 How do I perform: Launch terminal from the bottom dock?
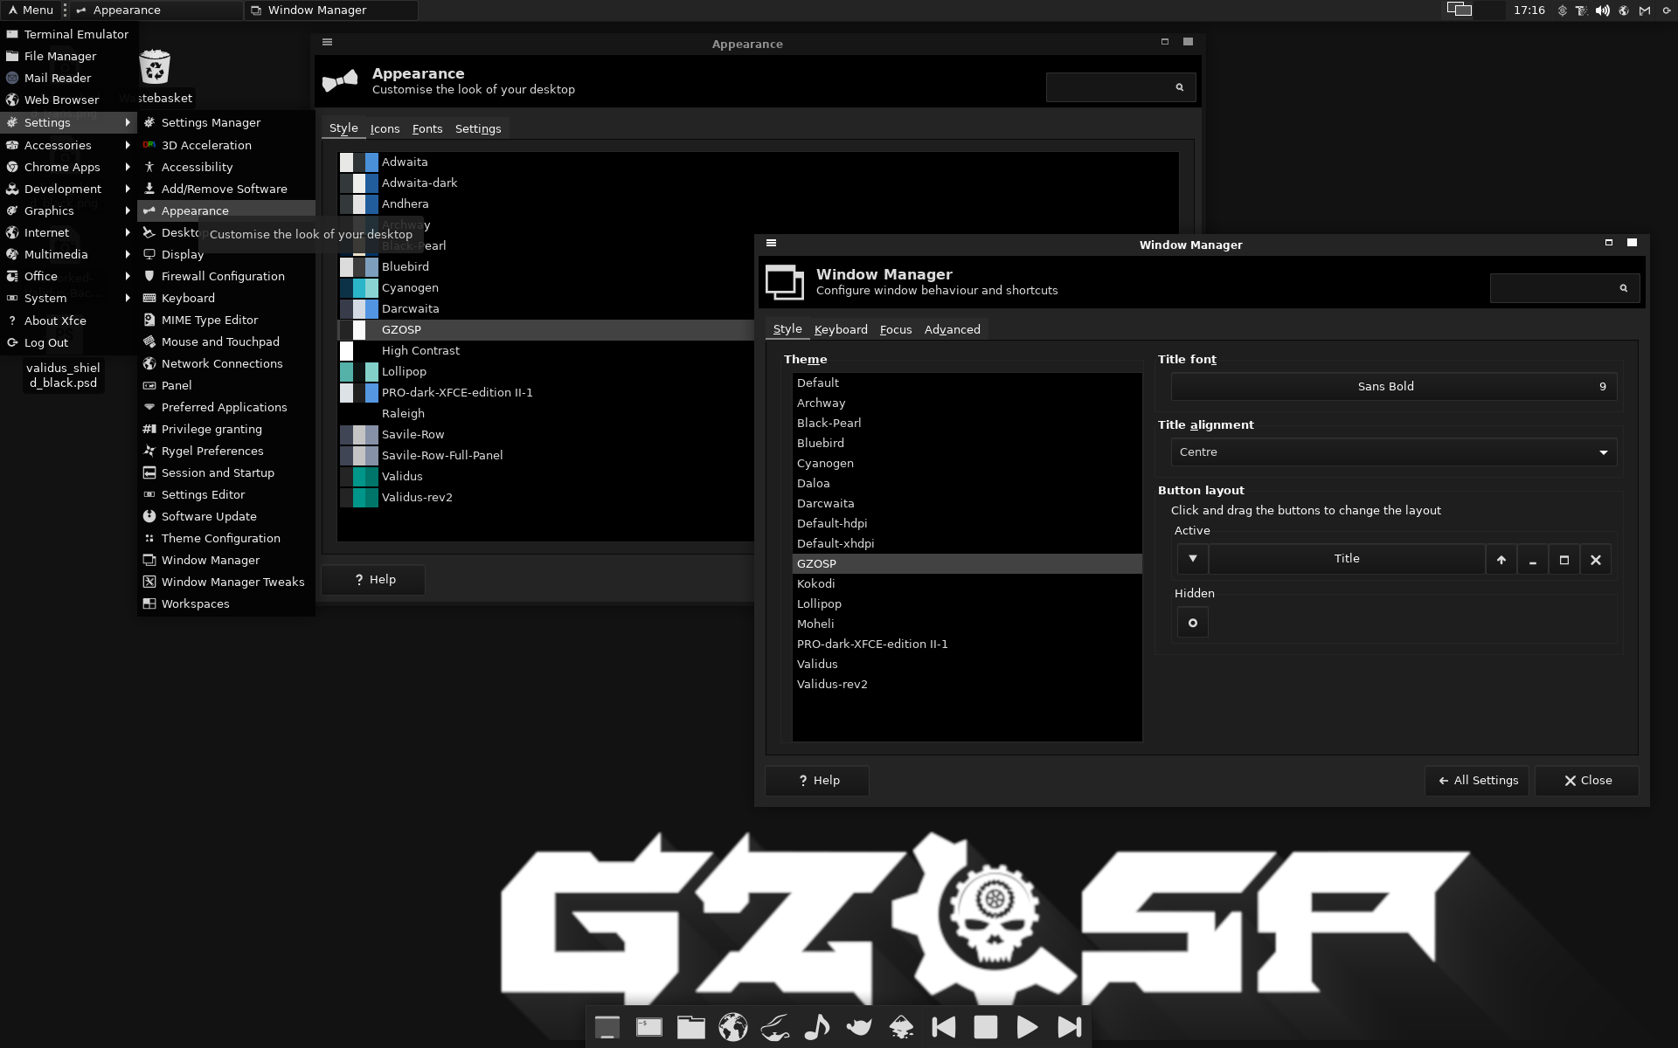click(x=649, y=1027)
